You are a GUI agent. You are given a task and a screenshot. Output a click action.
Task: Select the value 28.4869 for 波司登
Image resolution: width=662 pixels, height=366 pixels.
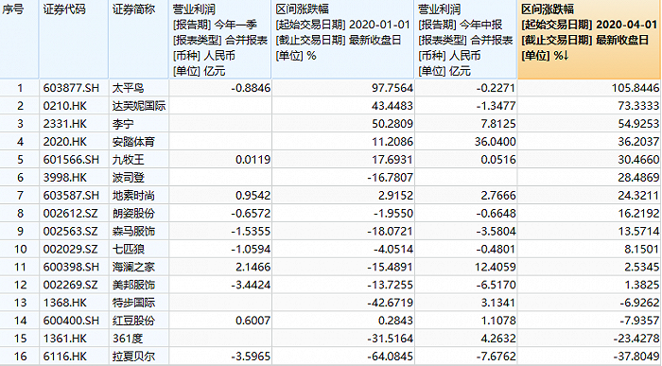point(638,177)
